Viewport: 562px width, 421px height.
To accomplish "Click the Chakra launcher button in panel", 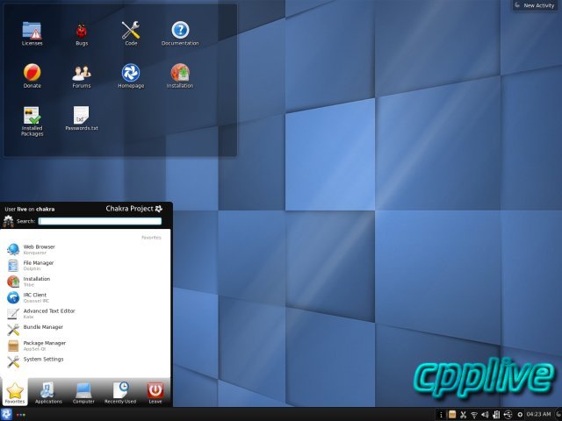I will (x=6, y=415).
